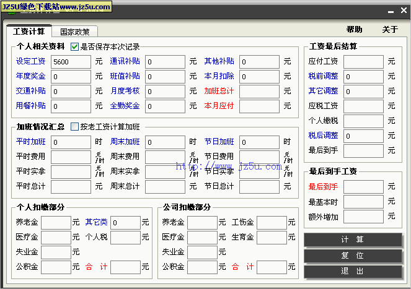The height and width of the screenshot is (289, 411).
Task: Click the 额外增加 field
Action: (363, 217)
